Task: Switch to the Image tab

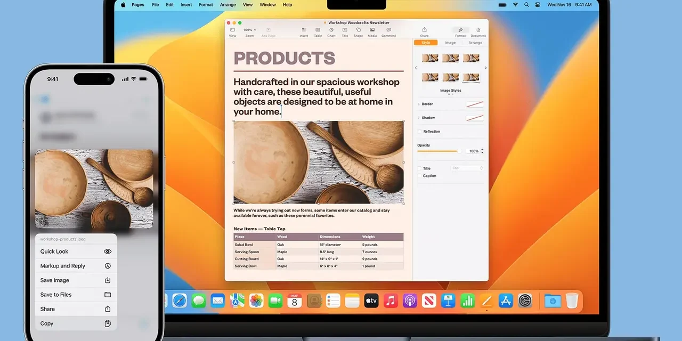Action: point(450,43)
